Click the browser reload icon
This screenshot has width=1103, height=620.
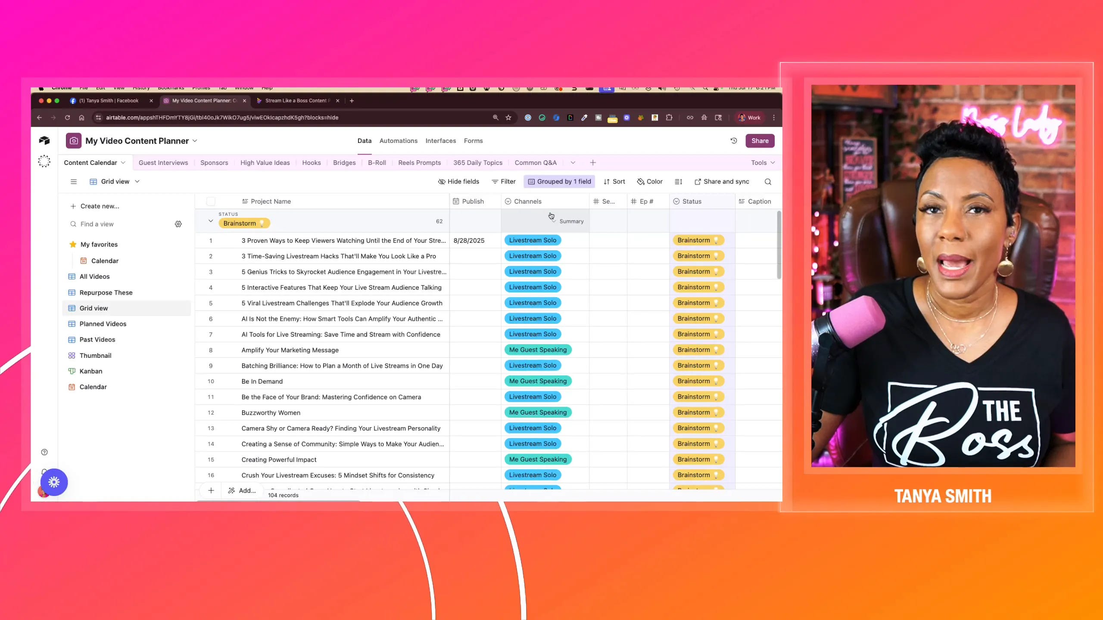67,118
